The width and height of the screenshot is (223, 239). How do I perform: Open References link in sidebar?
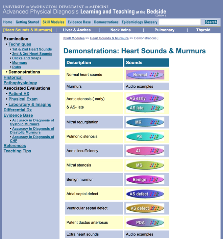coord(15,146)
